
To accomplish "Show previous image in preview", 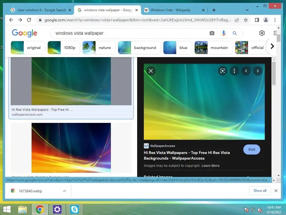I will 246,71.
